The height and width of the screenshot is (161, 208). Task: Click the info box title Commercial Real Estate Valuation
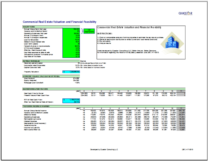pos(129,27)
